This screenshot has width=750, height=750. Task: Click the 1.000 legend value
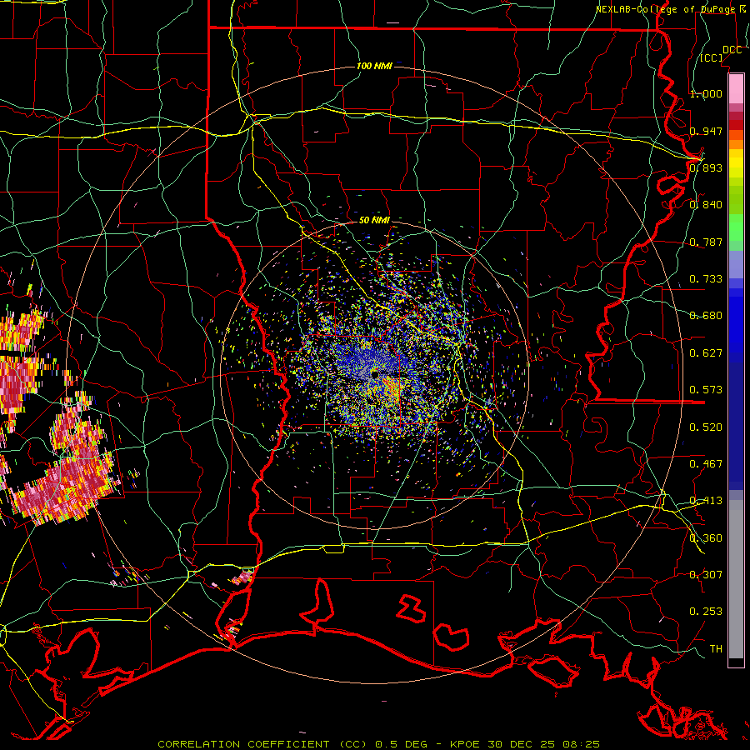pyautogui.click(x=706, y=93)
